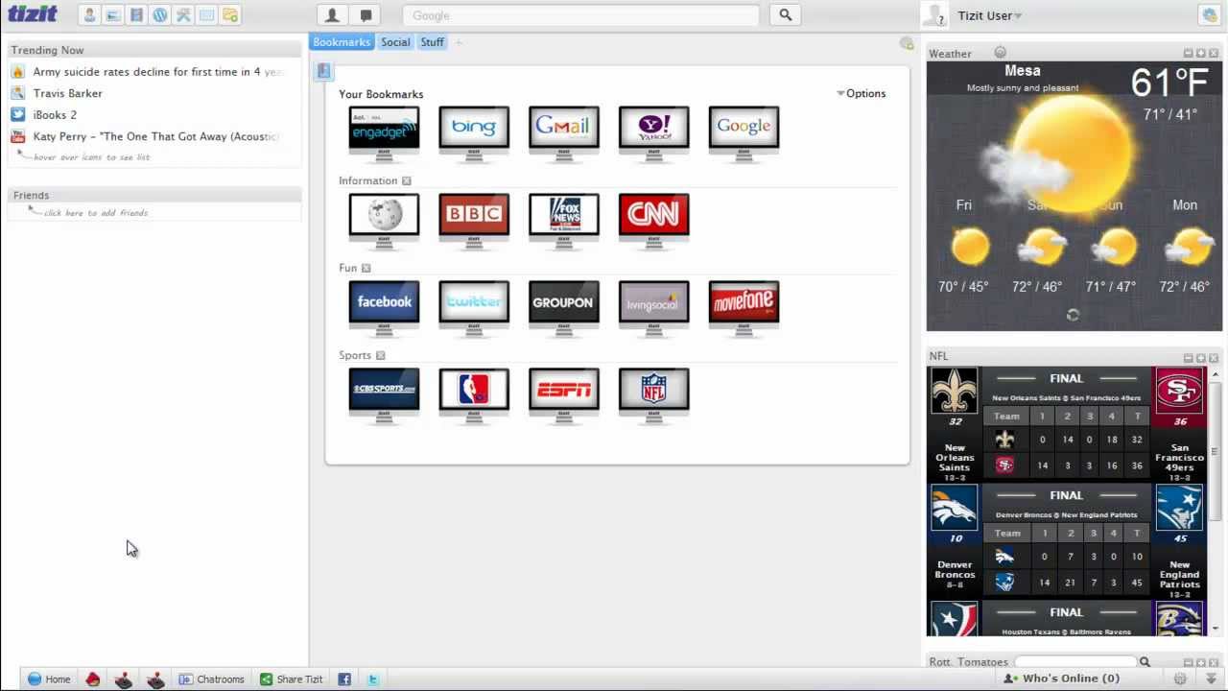
Task: Minimize the Weather widget
Action: point(1188,54)
